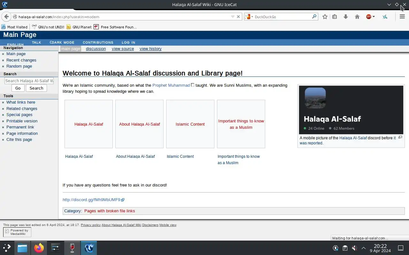409x255 pixels.
Task: Open the view history tab
Action: (150, 49)
